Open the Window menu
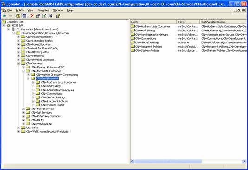 click(58, 10)
